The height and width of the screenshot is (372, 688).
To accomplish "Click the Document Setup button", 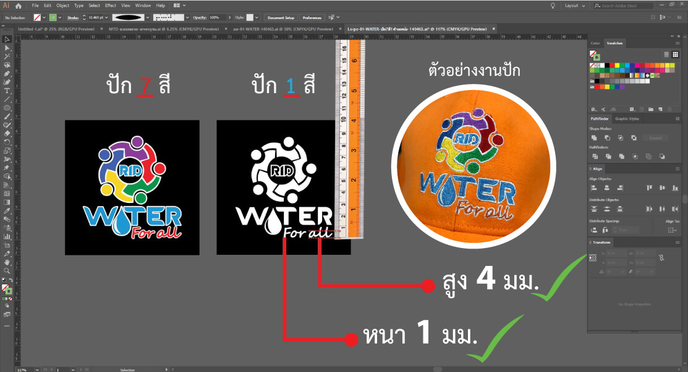I will tap(281, 17).
